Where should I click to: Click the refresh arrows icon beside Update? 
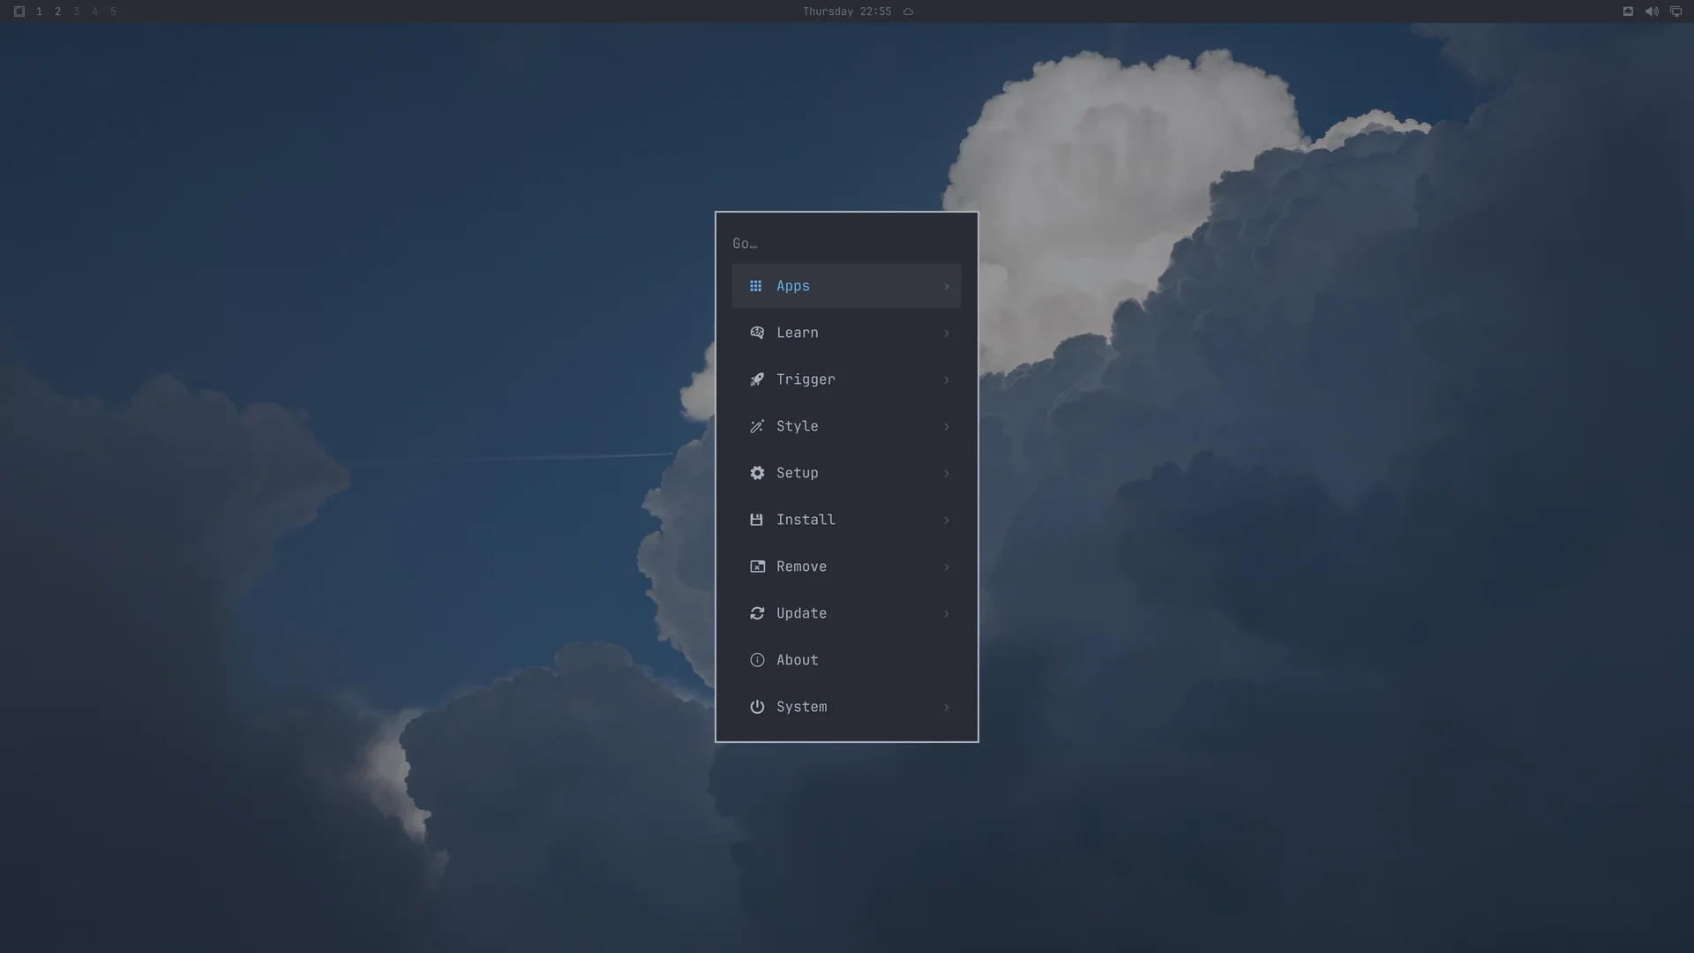(757, 613)
